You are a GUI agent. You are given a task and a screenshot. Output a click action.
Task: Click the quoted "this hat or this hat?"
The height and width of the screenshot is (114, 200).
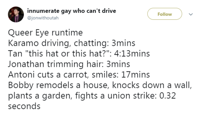click(68, 53)
